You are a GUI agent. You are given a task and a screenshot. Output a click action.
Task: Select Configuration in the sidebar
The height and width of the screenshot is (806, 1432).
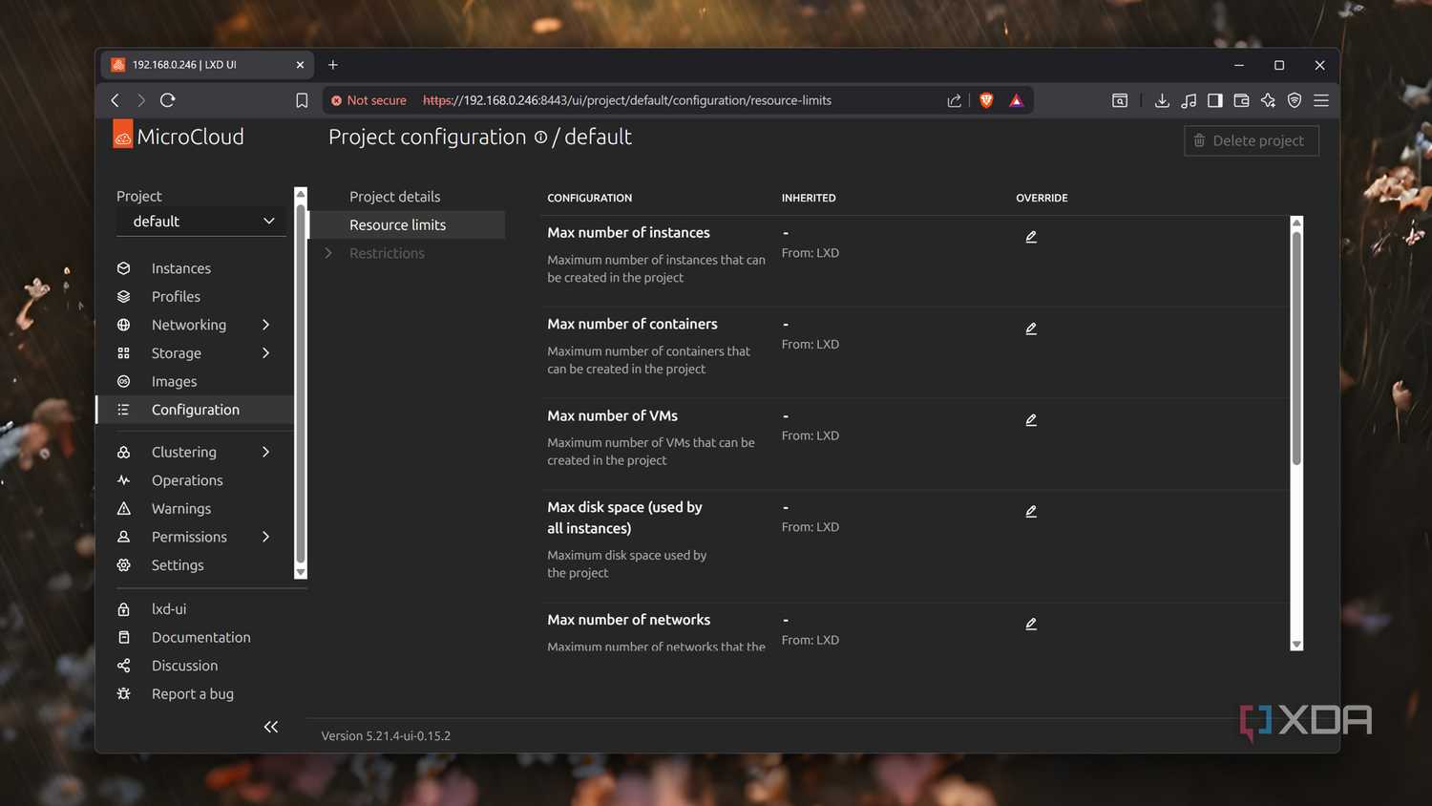coord(196,410)
